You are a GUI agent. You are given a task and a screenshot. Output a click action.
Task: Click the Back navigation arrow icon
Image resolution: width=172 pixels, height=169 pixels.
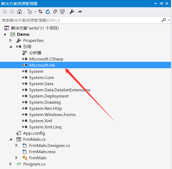pyautogui.click(x=5, y=12)
